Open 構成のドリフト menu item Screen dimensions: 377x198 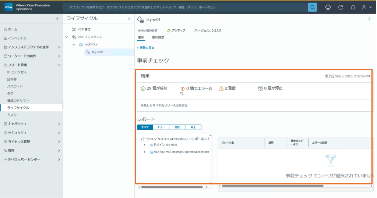click(x=18, y=101)
